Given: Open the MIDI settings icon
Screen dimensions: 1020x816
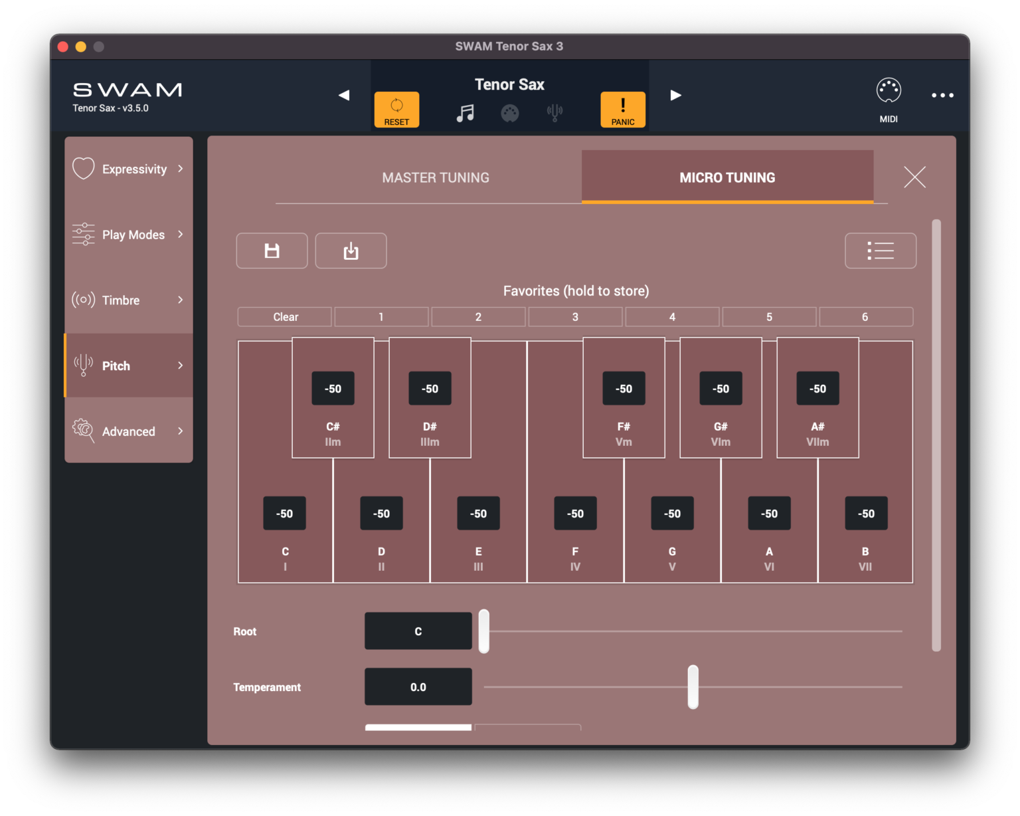Looking at the screenshot, I should pyautogui.click(x=889, y=91).
